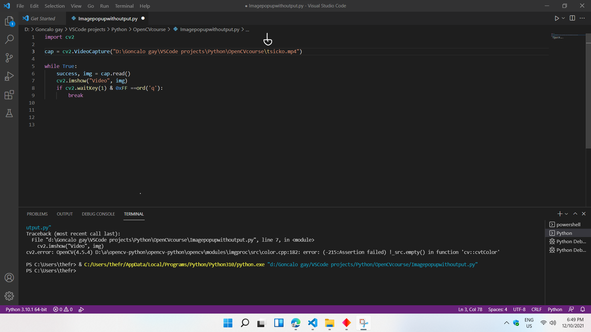Select the TERMINAL panel tab
The height and width of the screenshot is (332, 591).
pyautogui.click(x=134, y=214)
